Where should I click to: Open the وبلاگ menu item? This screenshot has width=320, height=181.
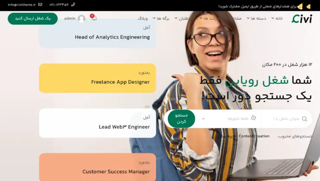point(143,19)
